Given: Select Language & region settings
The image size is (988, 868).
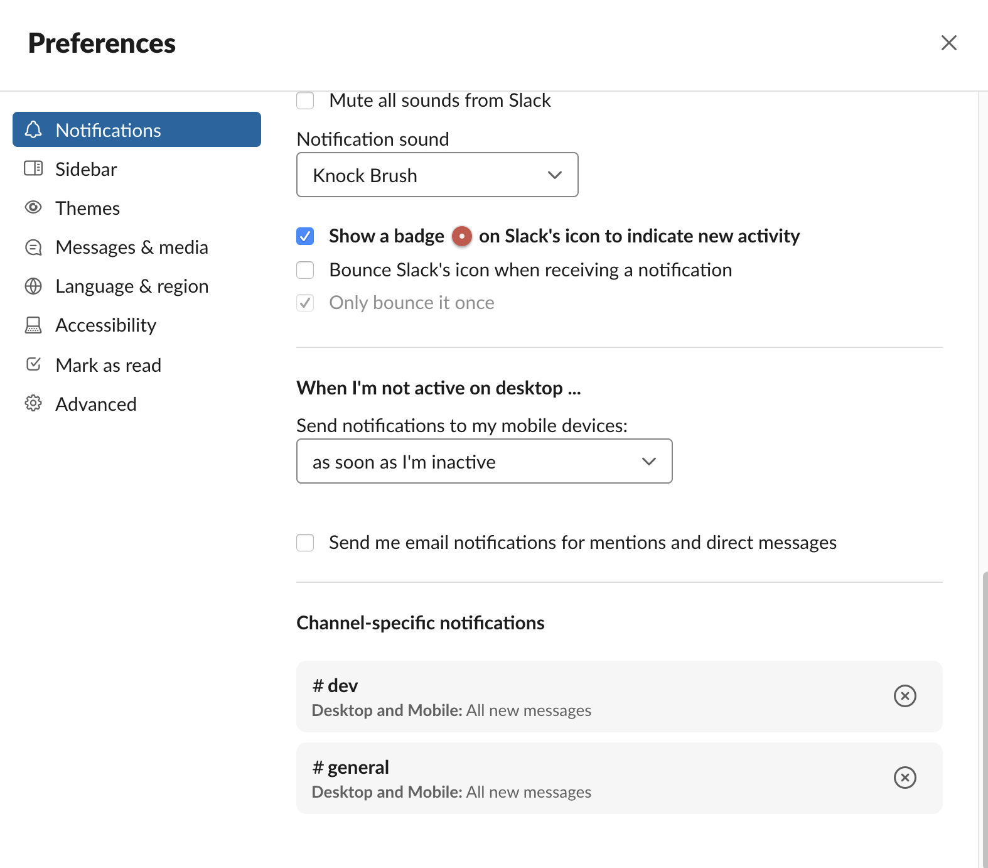Looking at the screenshot, I should click(137, 286).
